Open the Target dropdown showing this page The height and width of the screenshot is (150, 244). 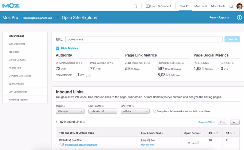coord(70,111)
